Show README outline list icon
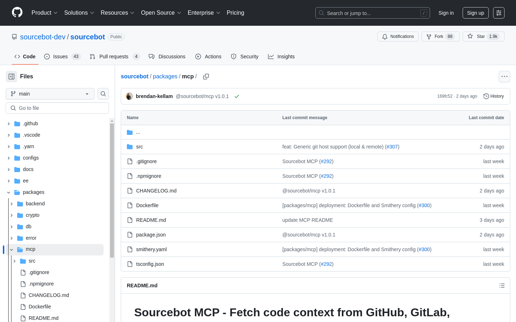Screen dimensions: 516x322 [x=502, y=286]
